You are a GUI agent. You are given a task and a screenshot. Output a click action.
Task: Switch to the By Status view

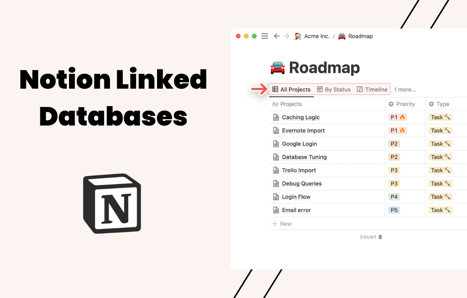(338, 89)
